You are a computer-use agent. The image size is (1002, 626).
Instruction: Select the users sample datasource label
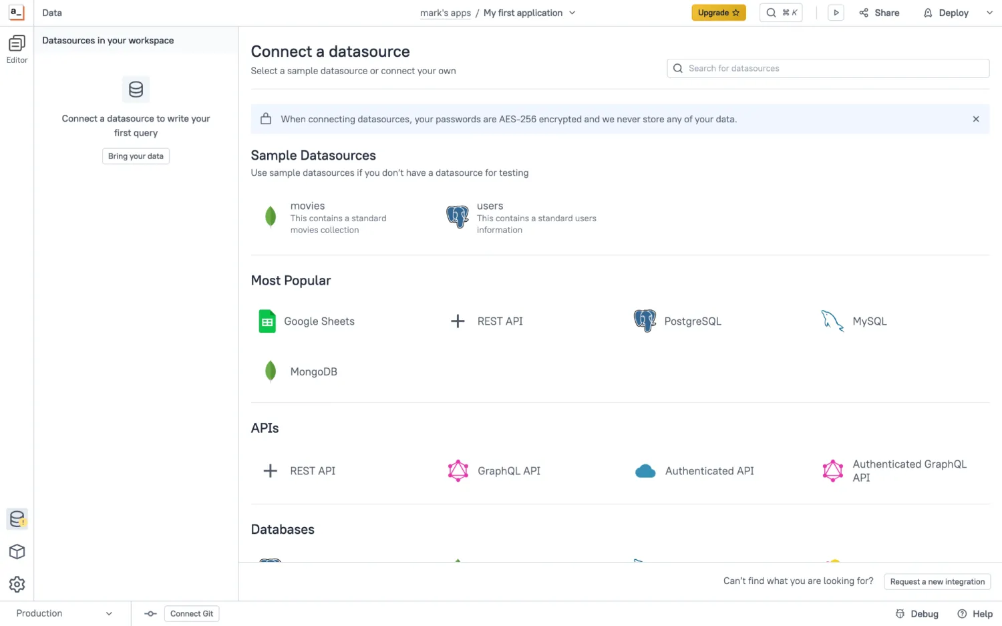point(490,206)
